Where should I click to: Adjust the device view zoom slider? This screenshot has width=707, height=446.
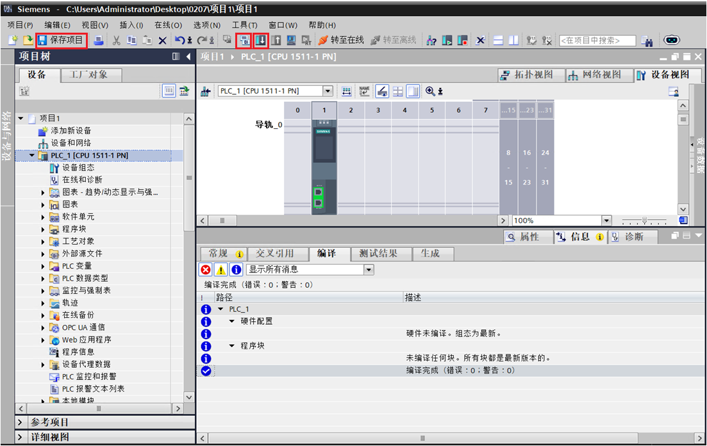pyautogui.click(x=644, y=220)
